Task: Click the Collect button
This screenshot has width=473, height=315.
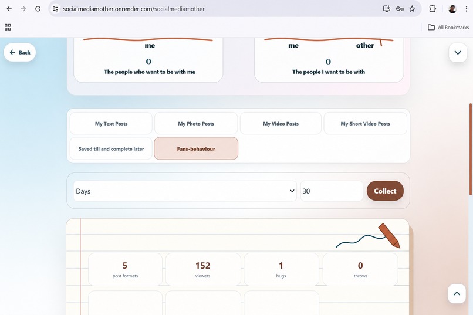Action: [x=385, y=191]
